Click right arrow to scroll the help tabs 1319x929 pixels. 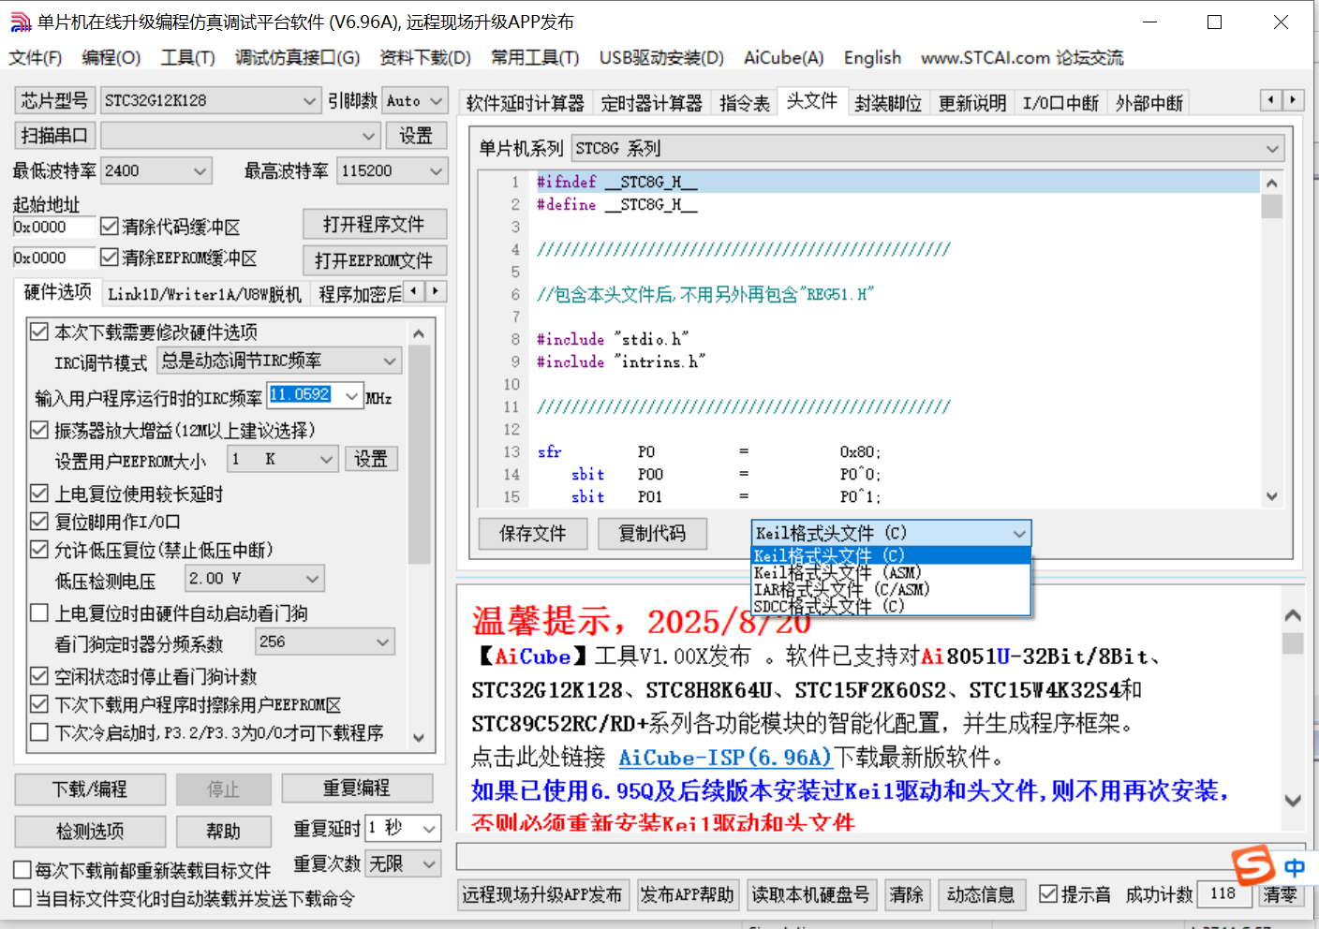(x=1294, y=99)
